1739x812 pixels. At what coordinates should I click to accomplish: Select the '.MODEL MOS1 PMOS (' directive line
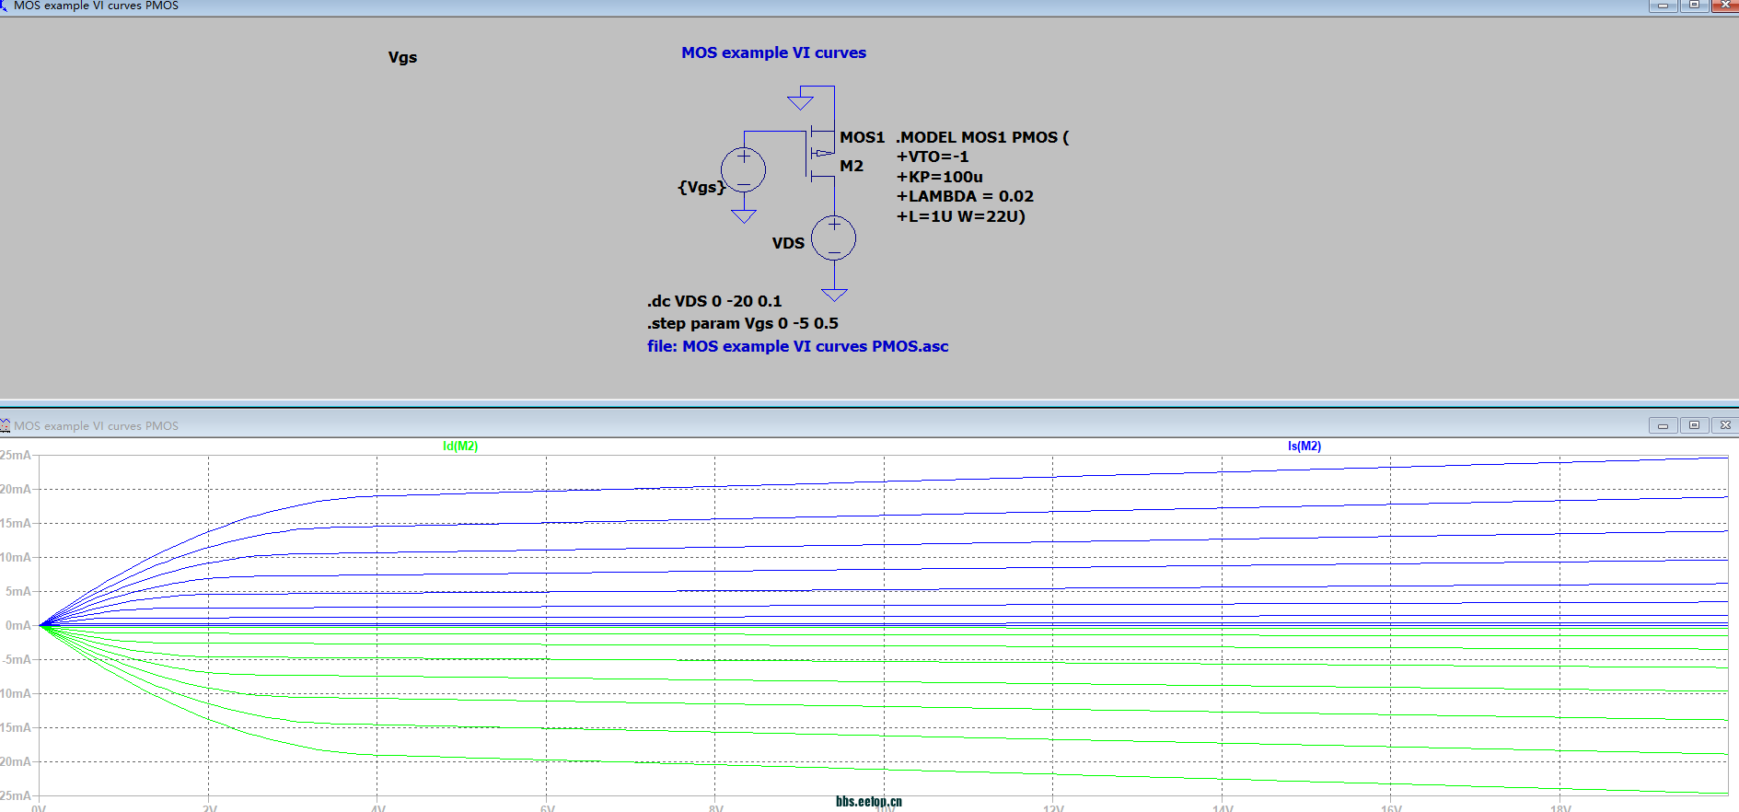[x=982, y=137]
